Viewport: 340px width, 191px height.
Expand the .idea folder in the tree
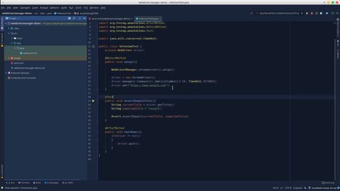pyautogui.click(x=9, y=28)
